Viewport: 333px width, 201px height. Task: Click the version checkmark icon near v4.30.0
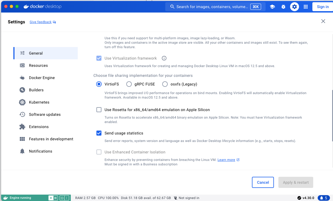pos(299,198)
